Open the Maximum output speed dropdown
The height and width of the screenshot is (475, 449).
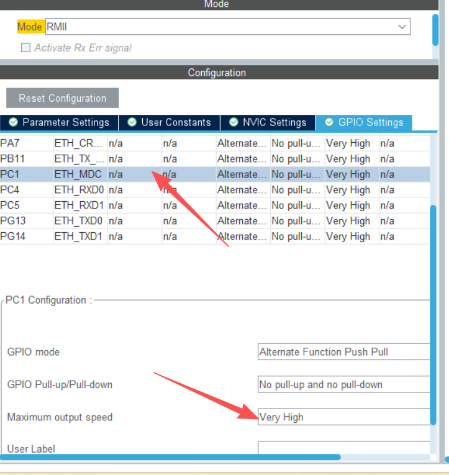tap(343, 417)
